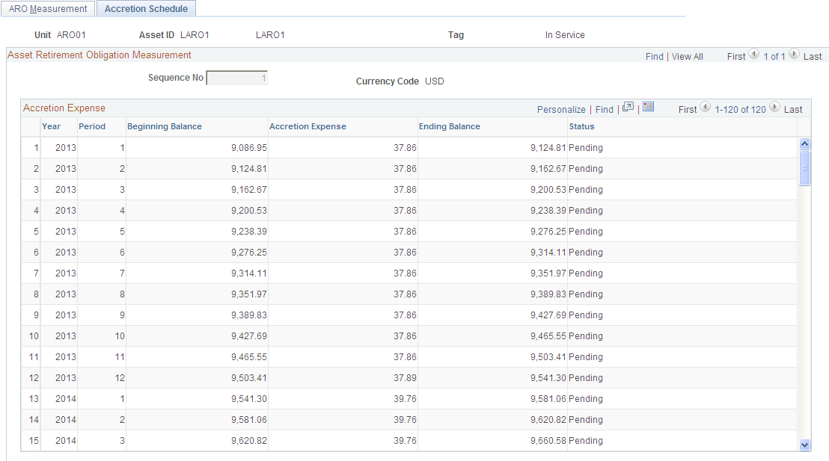Click scrollbar down arrow in grid

(804, 445)
